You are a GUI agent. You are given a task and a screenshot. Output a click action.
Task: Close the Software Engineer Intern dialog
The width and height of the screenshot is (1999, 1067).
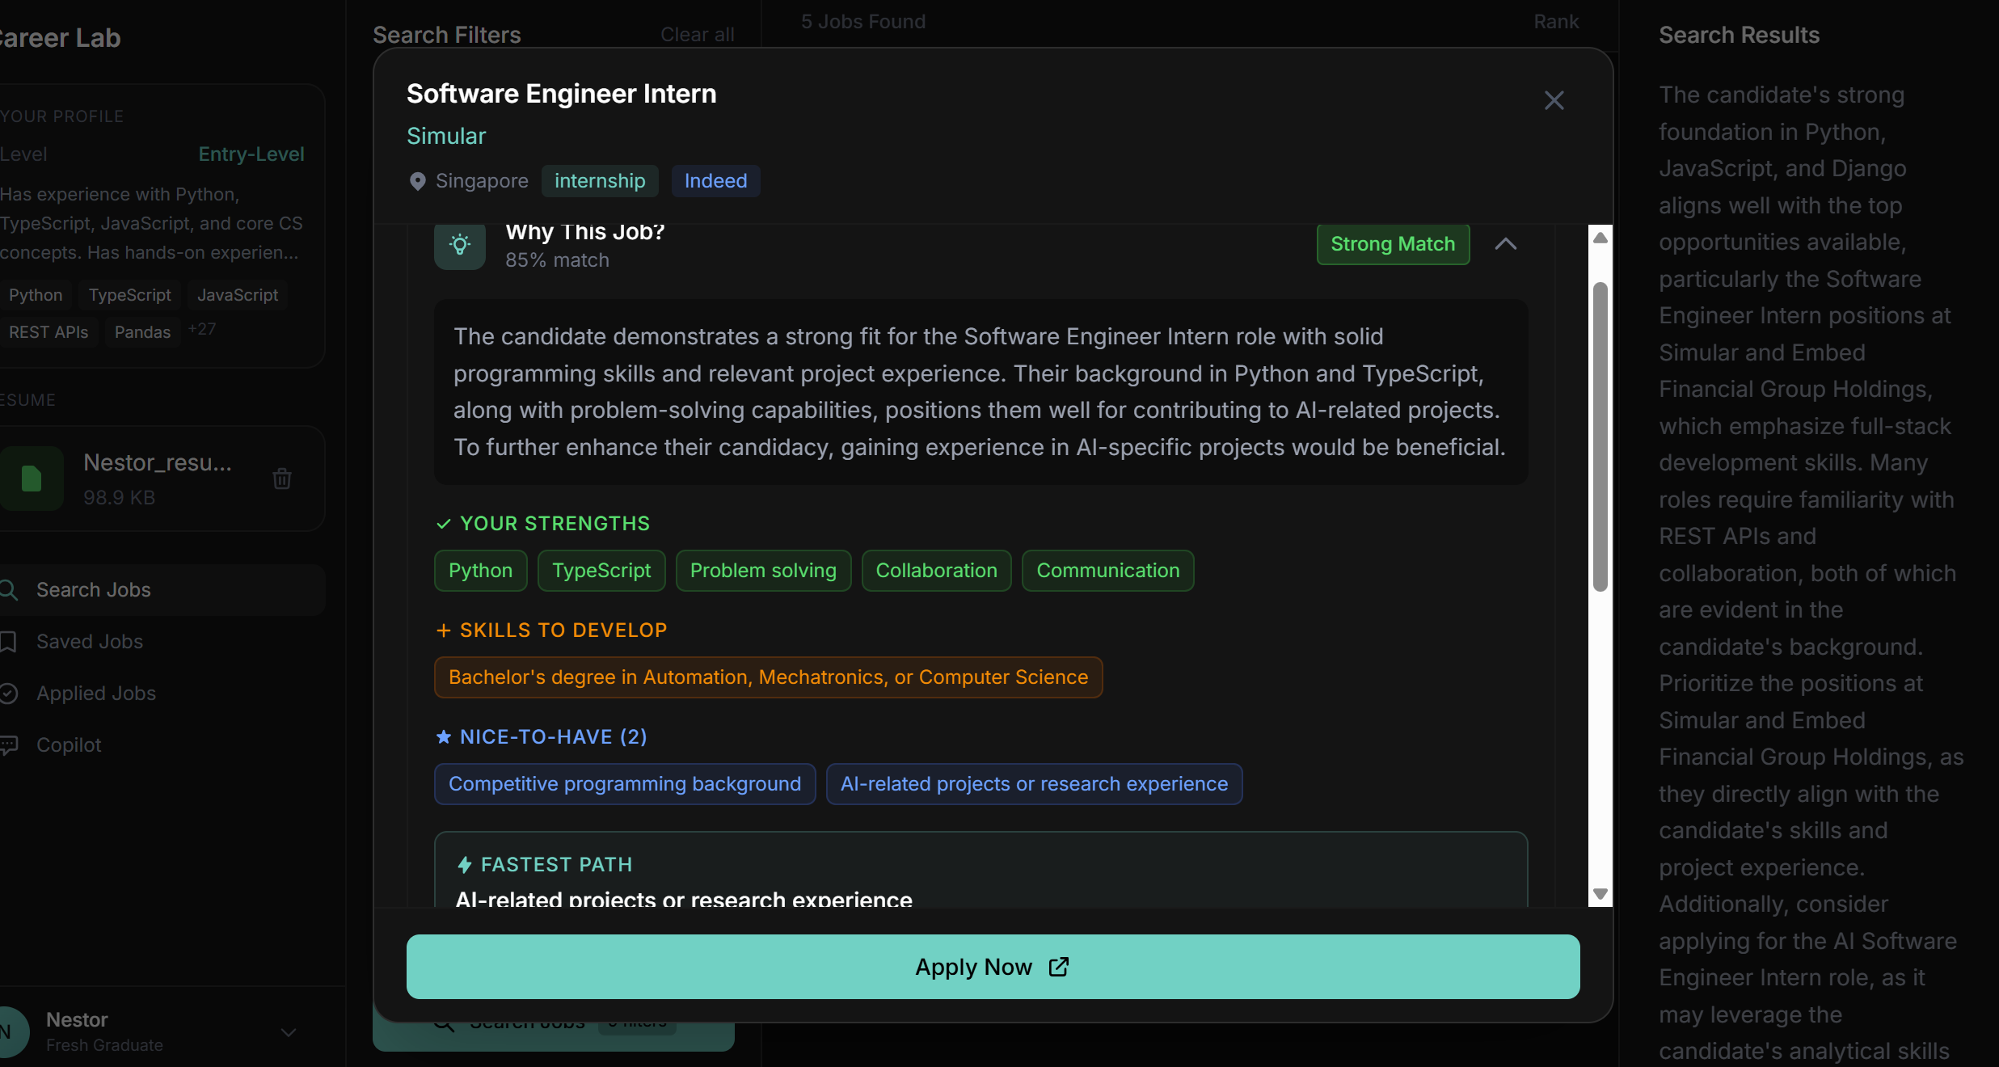coord(1554,100)
